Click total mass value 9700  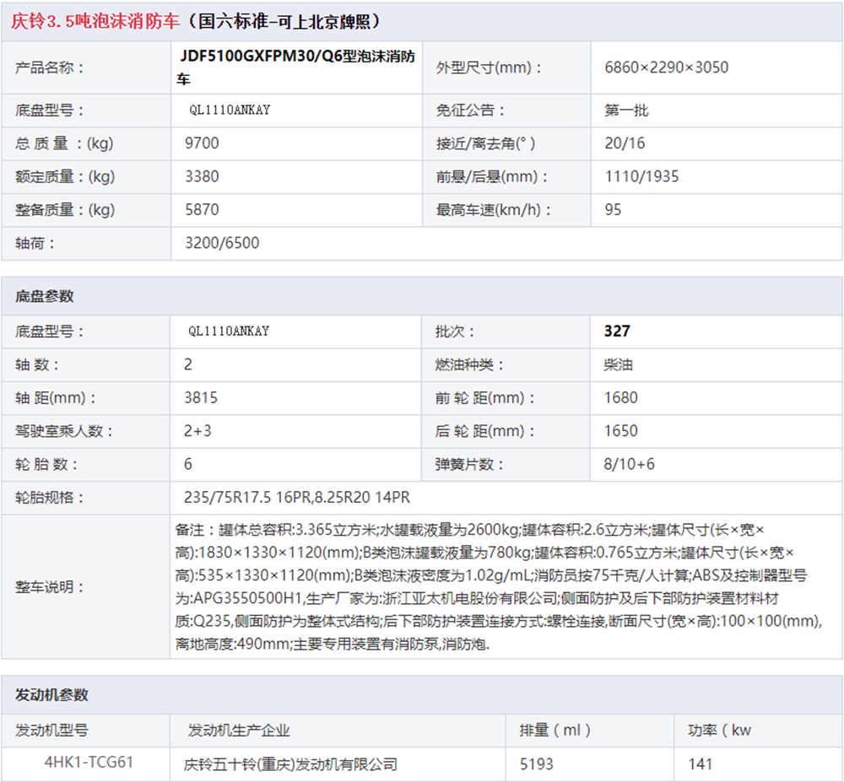[202, 143]
